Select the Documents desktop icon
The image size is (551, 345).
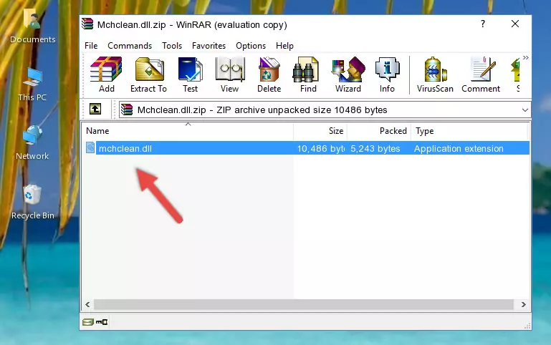coord(32,26)
